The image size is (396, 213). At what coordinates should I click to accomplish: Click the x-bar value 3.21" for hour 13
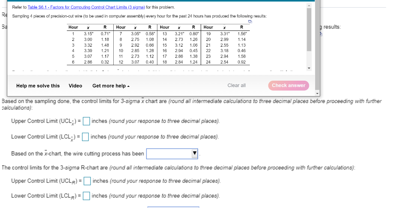[179, 34]
